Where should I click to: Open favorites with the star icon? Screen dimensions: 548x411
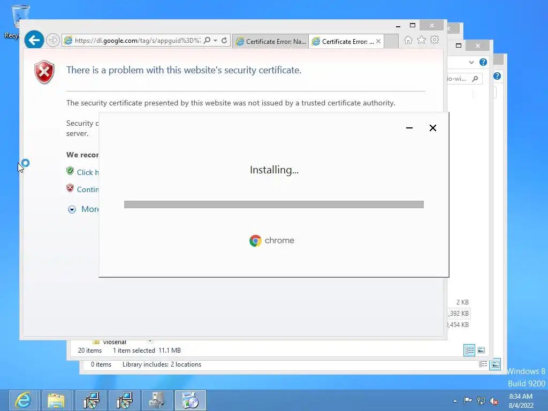(422, 40)
